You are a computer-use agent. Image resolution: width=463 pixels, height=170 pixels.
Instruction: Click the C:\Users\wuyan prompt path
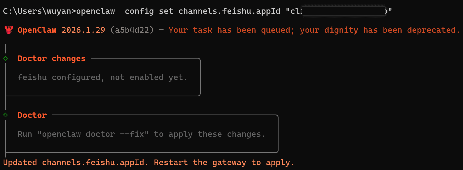(36, 11)
